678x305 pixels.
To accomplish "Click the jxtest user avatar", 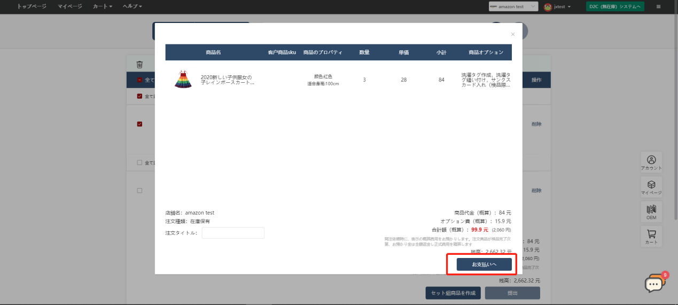I will pos(548,7).
